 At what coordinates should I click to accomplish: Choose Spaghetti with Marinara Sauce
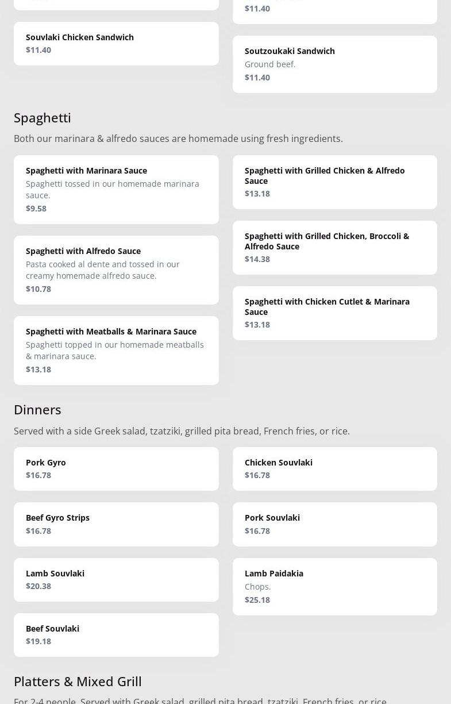click(x=116, y=189)
